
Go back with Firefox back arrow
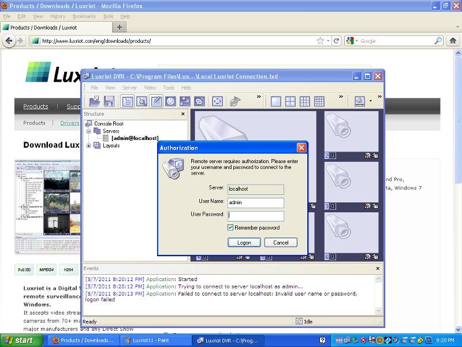[x=9, y=40]
